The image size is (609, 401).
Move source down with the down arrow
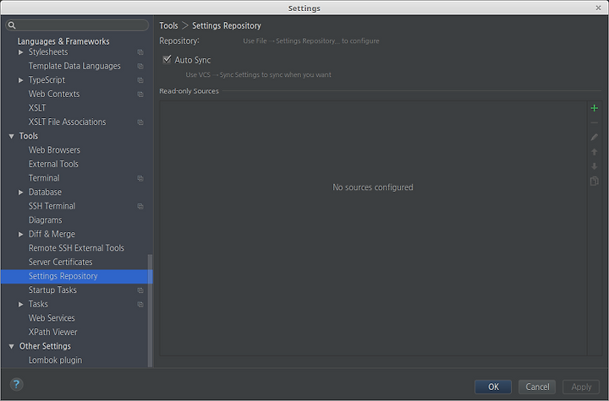pyautogui.click(x=594, y=166)
